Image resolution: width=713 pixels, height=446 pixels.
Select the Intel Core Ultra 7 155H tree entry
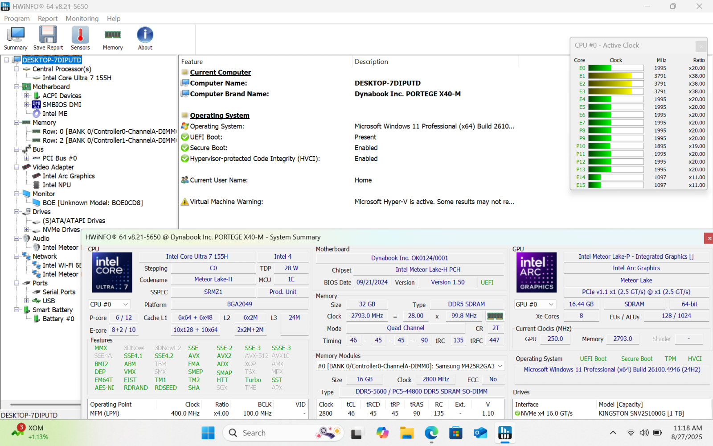[x=77, y=78]
